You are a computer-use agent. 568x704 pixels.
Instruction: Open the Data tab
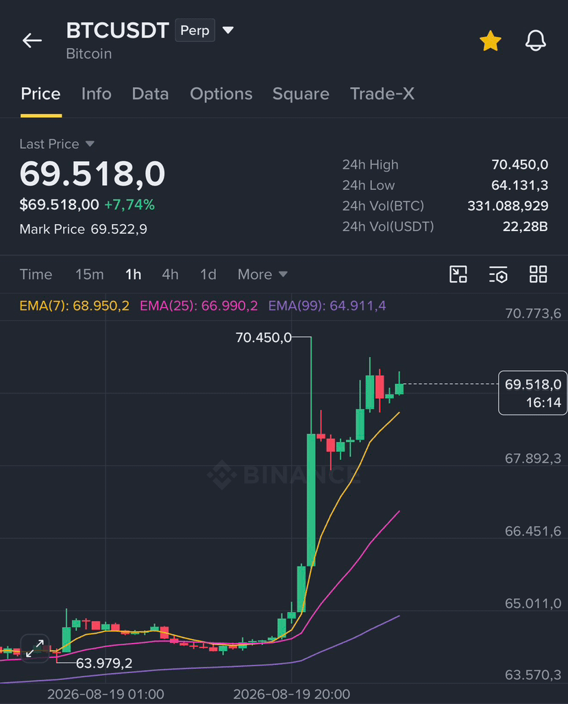150,94
